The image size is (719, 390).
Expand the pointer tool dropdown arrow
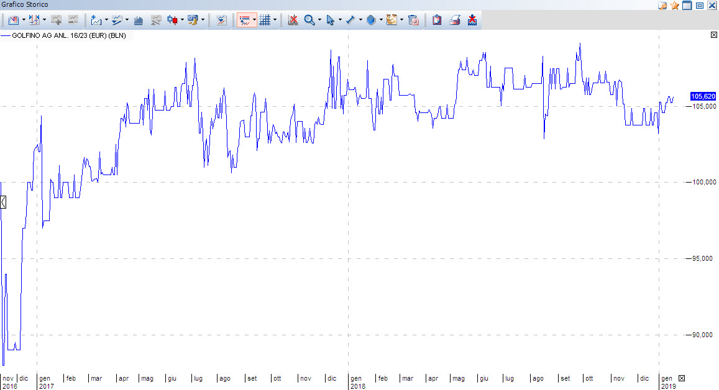[340, 20]
